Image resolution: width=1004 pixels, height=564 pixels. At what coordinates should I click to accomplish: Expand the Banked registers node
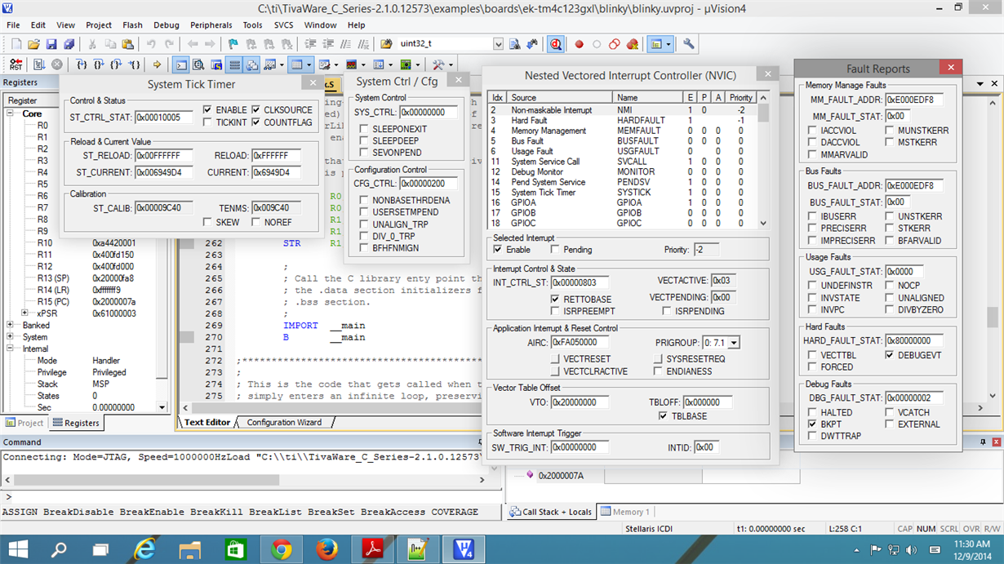coord(10,325)
